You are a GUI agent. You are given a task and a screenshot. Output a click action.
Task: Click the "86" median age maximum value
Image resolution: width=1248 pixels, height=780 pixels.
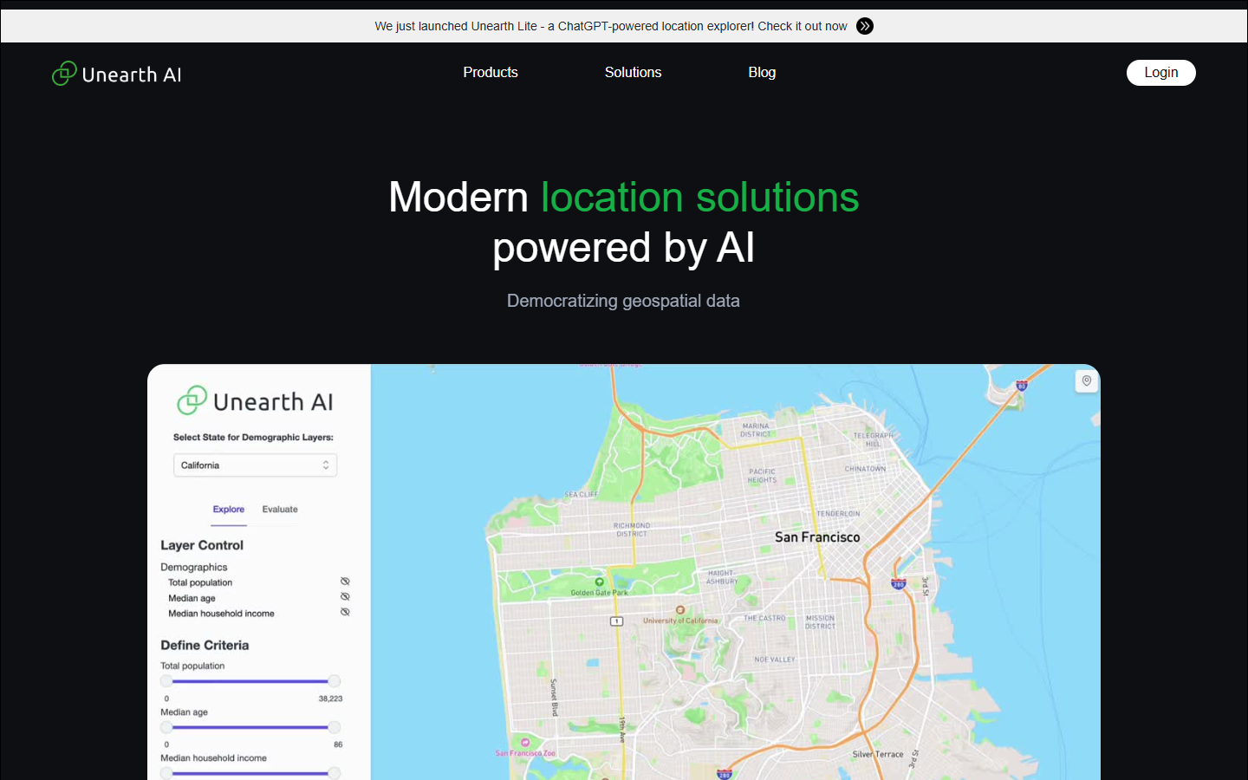tap(338, 744)
